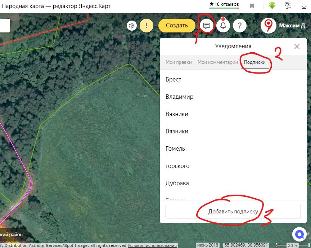311x248 pixels.
Task: Click the browser bookmark icon
Action: pyautogui.click(x=252, y=6)
